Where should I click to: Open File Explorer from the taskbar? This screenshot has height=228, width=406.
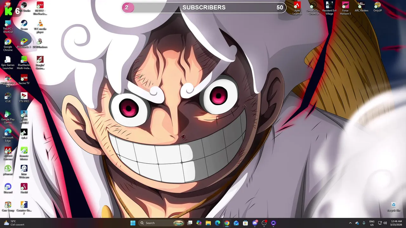[208, 223]
